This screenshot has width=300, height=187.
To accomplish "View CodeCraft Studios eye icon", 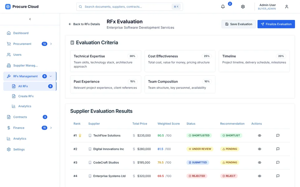I will [x=259, y=163].
